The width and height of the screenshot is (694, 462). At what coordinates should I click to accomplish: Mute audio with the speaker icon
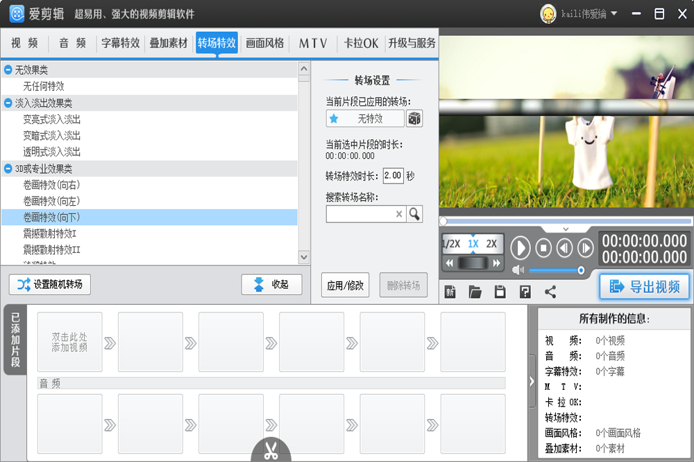point(518,270)
